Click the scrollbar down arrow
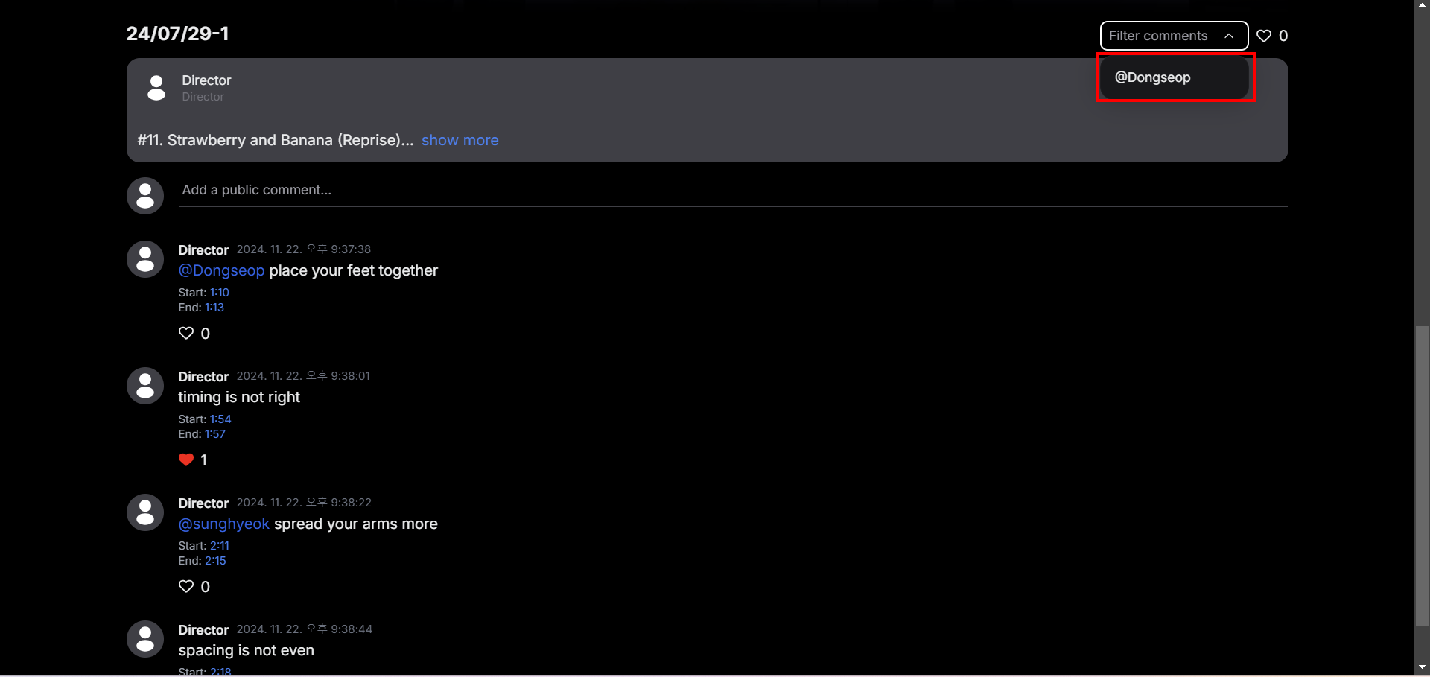The image size is (1430, 677). coord(1422,667)
